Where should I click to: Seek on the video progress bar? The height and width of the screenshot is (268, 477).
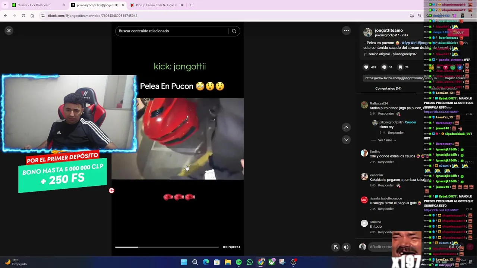point(167,247)
